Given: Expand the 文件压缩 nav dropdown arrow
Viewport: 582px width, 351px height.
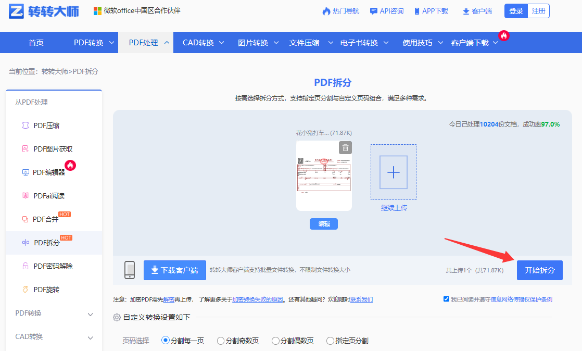Looking at the screenshot, I should pyautogui.click(x=331, y=43).
